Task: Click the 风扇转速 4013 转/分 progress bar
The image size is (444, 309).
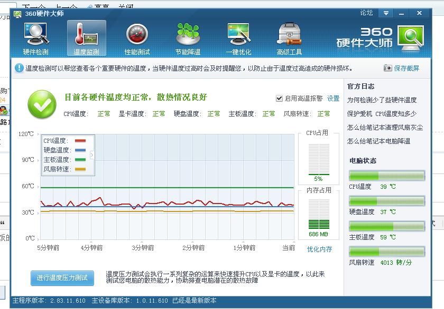Action: coord(387,252)
